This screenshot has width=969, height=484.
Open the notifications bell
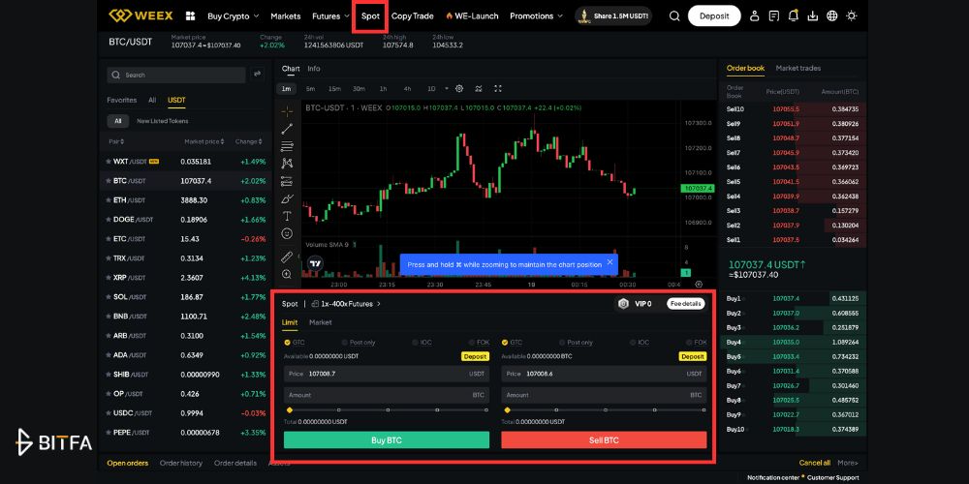tap(794, 16)
